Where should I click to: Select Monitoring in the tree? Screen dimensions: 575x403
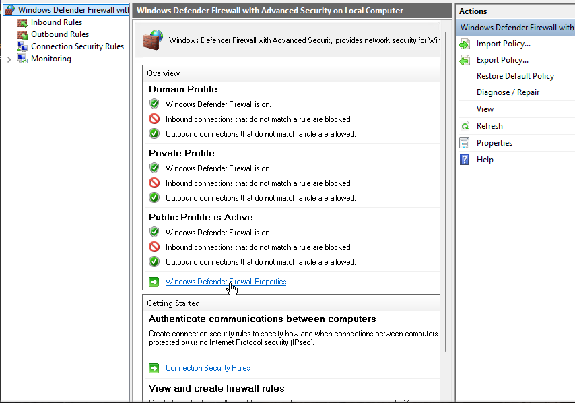click(x=51, y=59)
